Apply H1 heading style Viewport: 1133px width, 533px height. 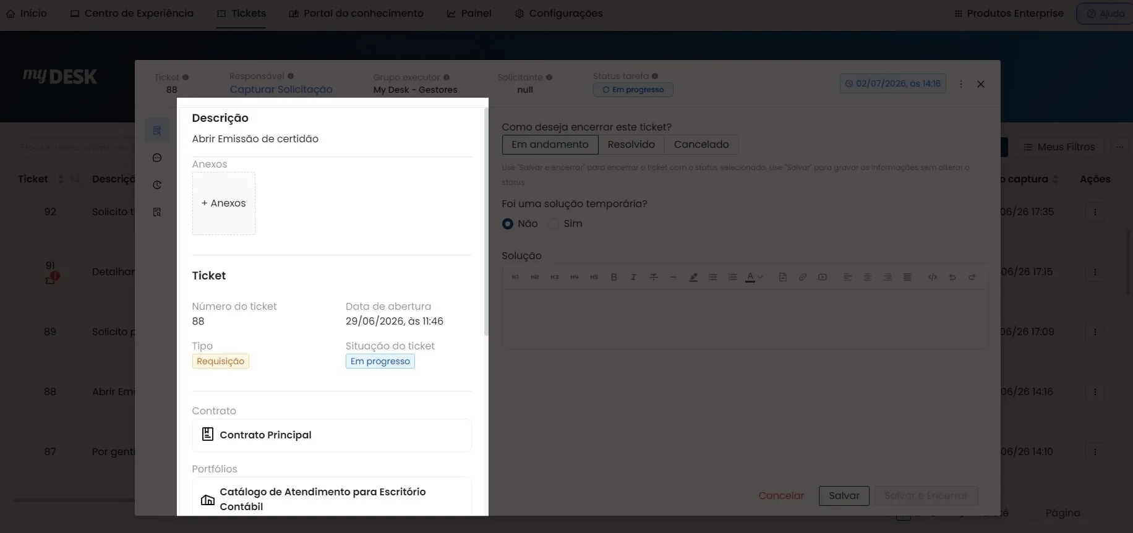point(515,277)
